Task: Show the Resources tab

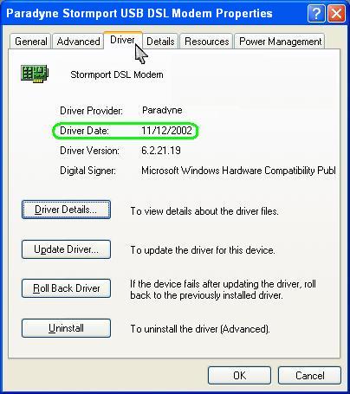Action: tap(206, 42)
